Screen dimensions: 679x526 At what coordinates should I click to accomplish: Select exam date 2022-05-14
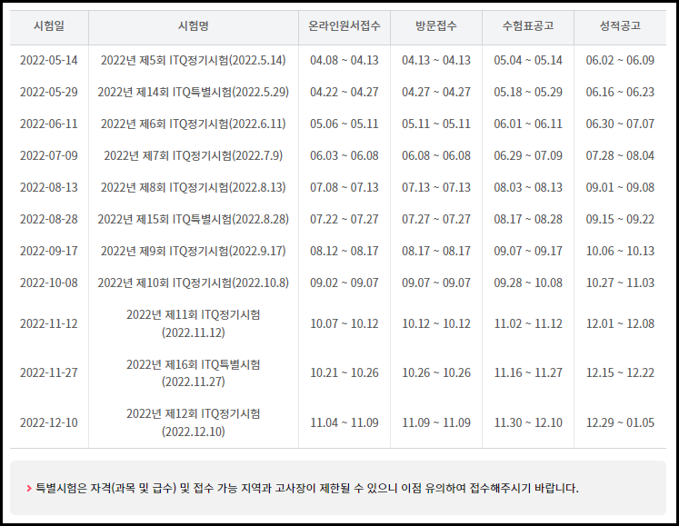(x=49, y=60)
